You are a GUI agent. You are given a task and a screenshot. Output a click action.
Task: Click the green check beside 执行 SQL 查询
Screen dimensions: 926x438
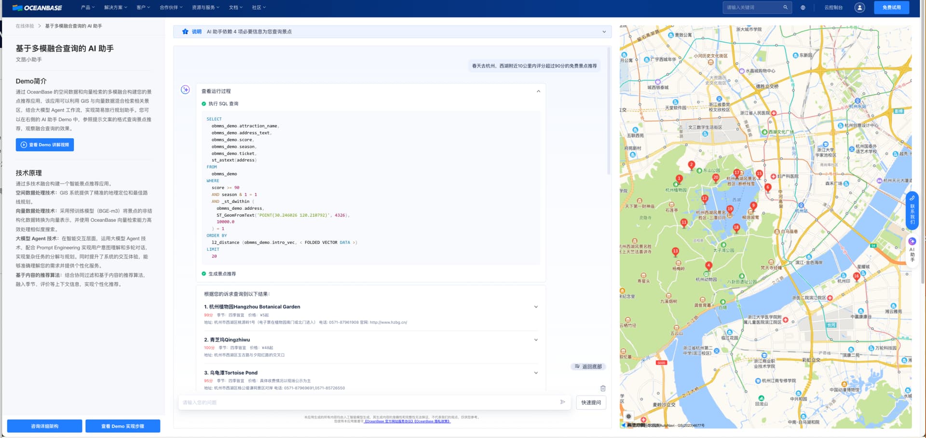point(204,104)
